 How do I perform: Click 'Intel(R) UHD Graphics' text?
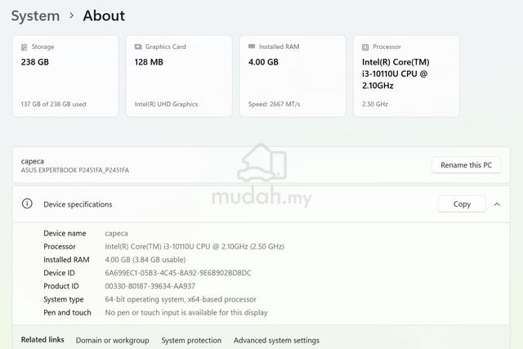pyautogui.click(x=166, y=104)
